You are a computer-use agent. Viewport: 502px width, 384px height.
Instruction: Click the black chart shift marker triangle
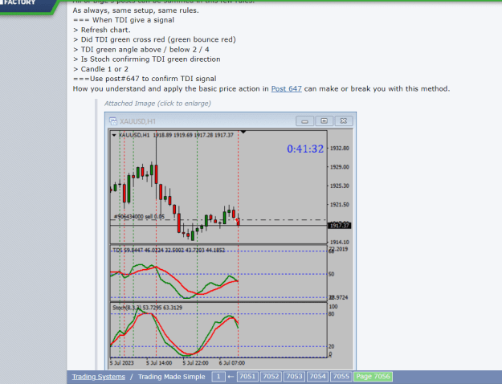click(x=243, y=132)
